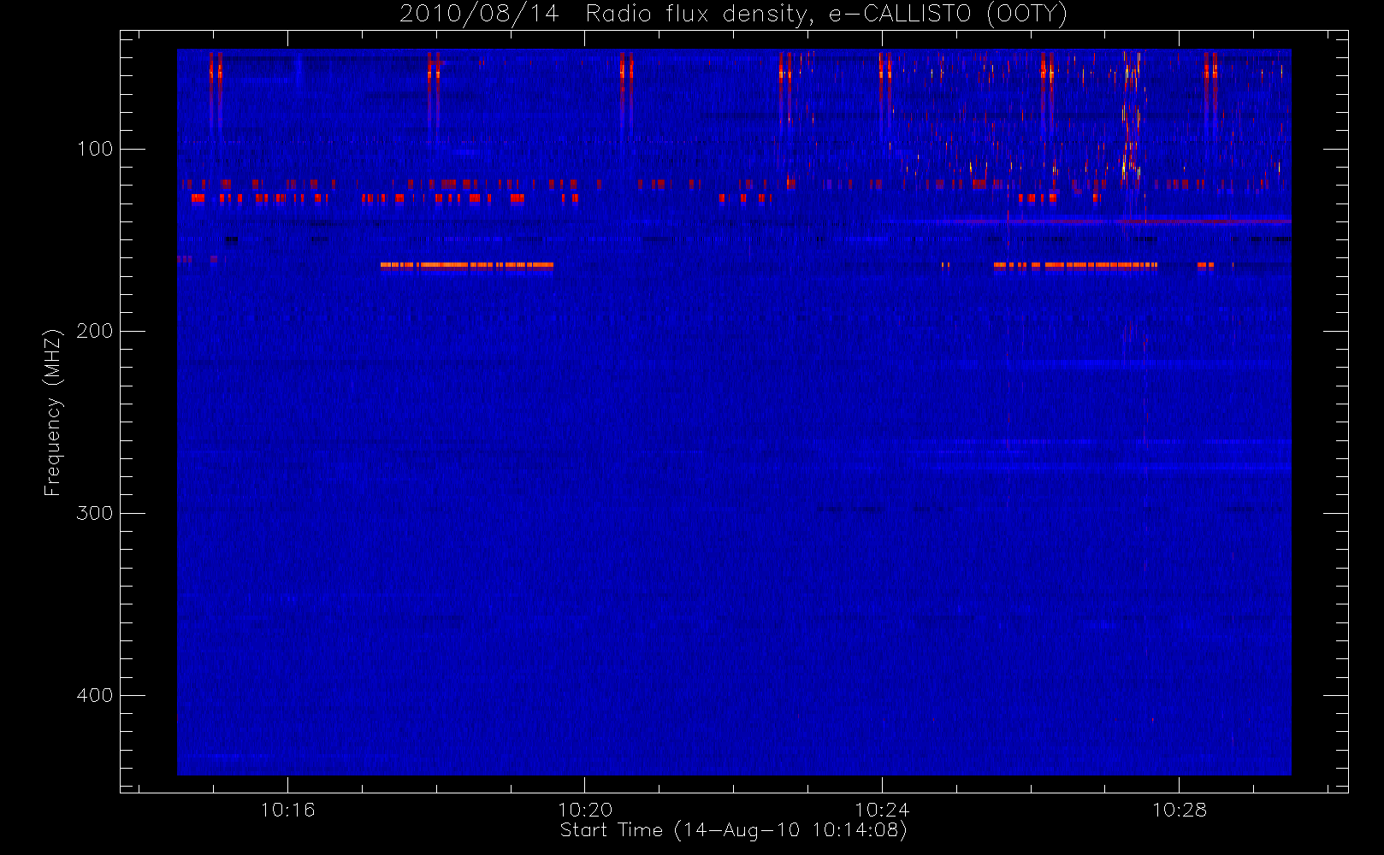The height and width of the screenshot is (855, 1384).
Task: Click the 10:24 time tick label
Action: (882, 810)
